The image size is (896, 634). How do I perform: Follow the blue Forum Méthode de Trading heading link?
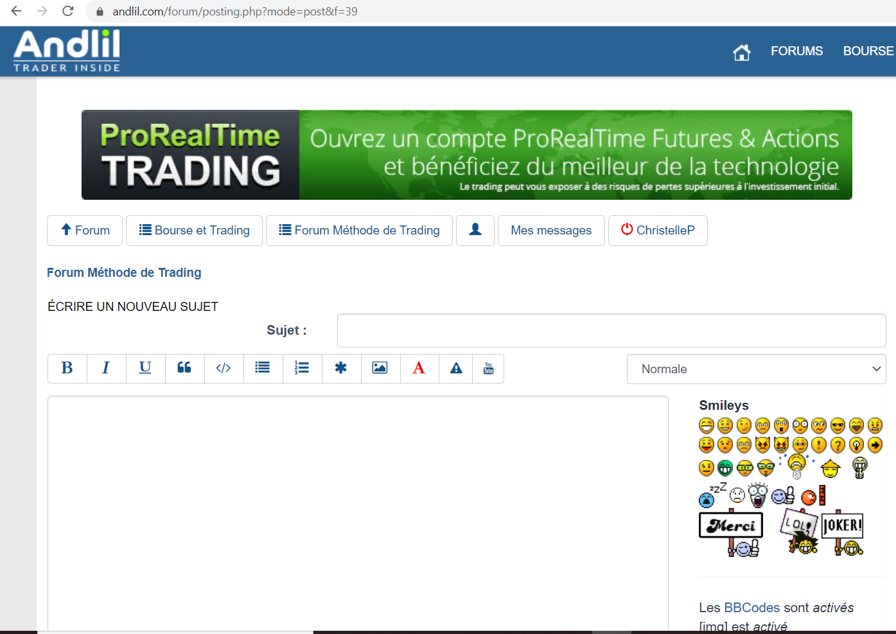pyautogui.click(x=124, y=272)
